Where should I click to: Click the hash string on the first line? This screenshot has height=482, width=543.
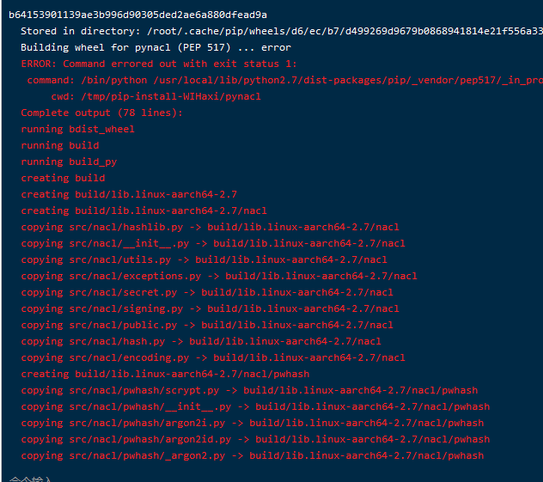(x=138, y=15)
